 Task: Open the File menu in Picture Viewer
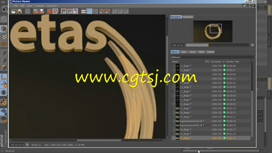[16, 6]
